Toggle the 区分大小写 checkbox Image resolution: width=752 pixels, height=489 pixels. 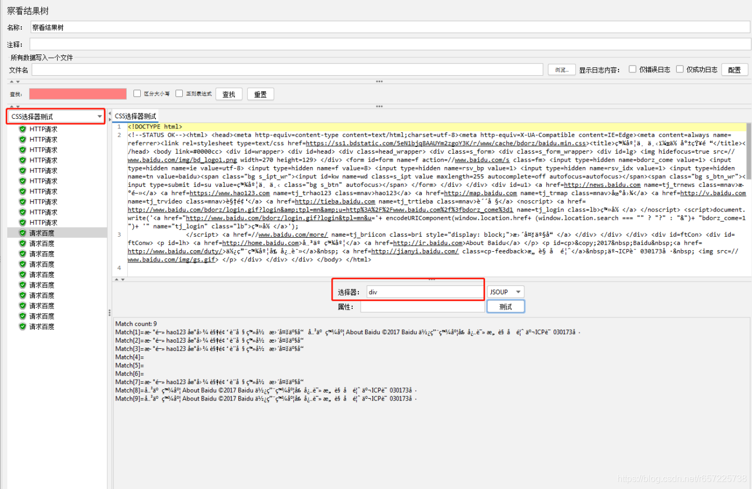[137, 94]
